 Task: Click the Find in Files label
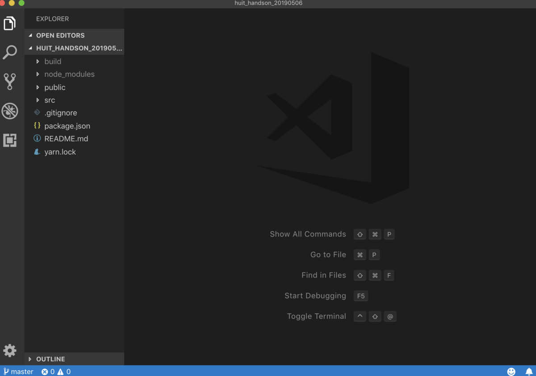(324, 275)
